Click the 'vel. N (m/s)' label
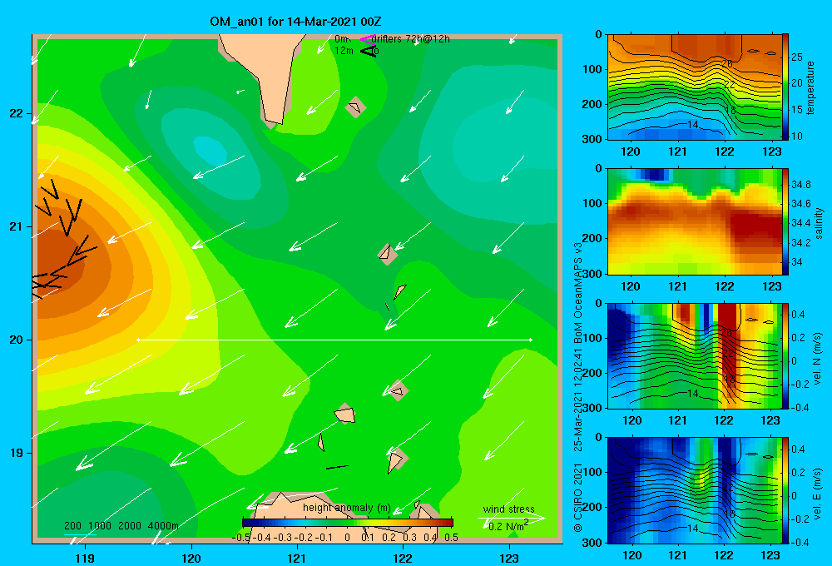This screenshot has width=832, height=566. tap(818, 359)
